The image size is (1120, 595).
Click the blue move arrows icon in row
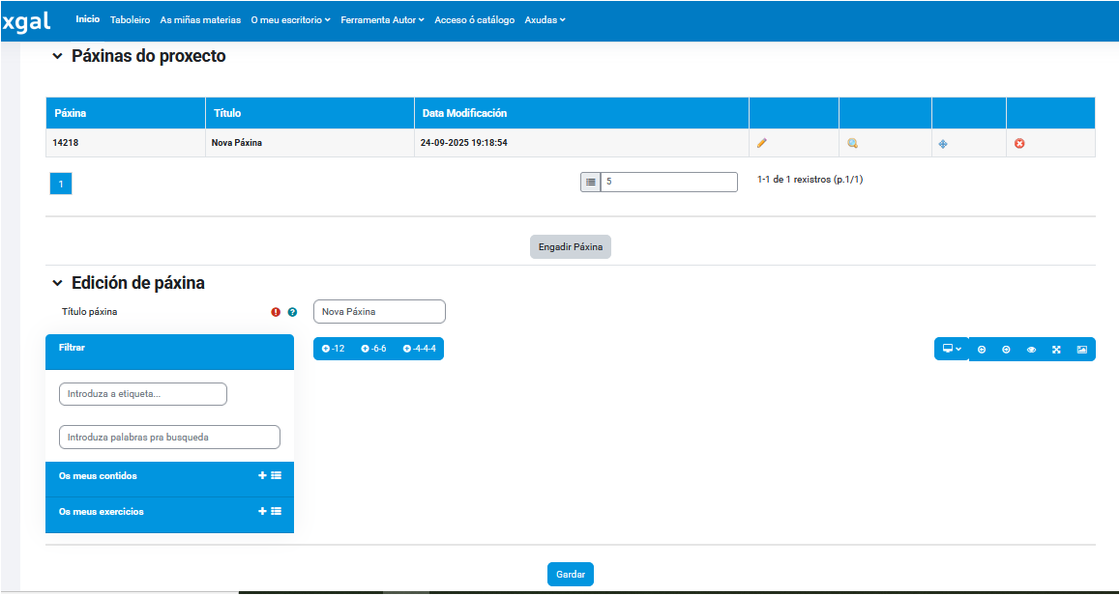tap(943, 144)
